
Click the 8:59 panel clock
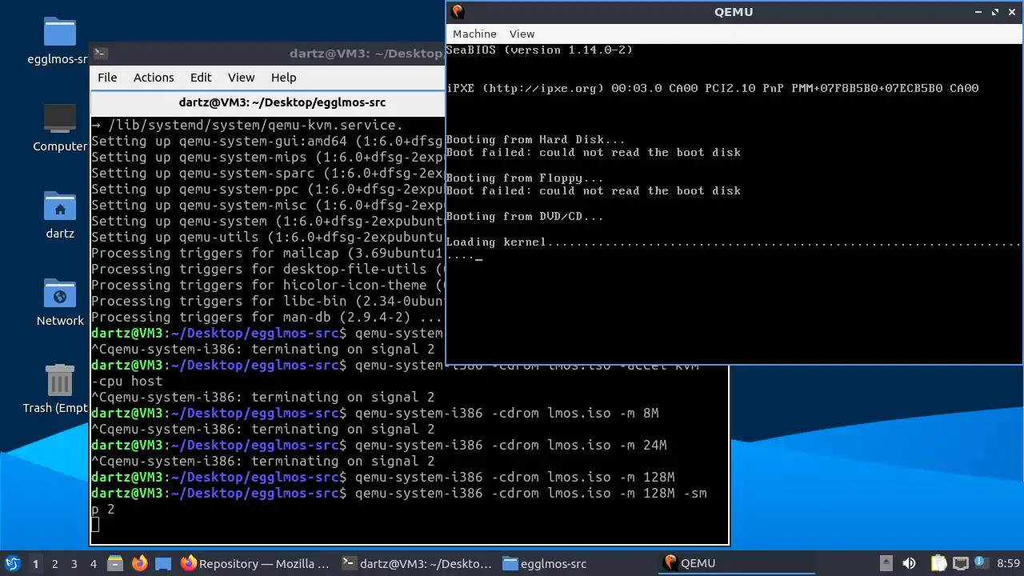1008,563
